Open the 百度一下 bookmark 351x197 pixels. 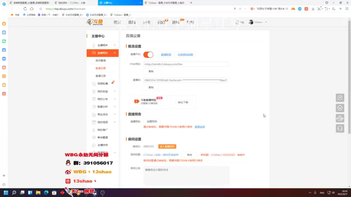(48, 15)
